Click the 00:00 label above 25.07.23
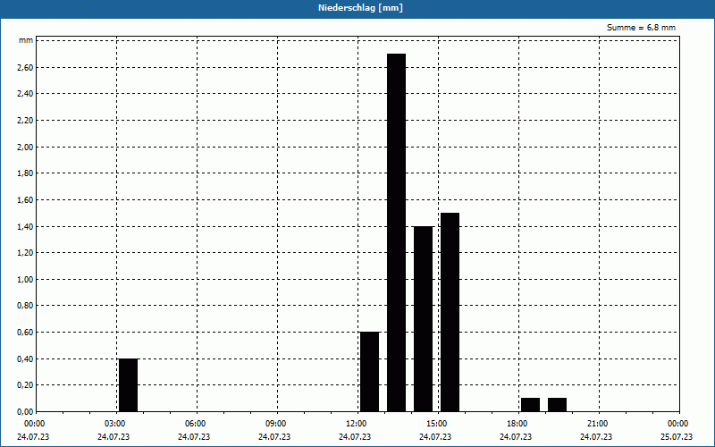715x447 pixels. (x=678, y=424)
